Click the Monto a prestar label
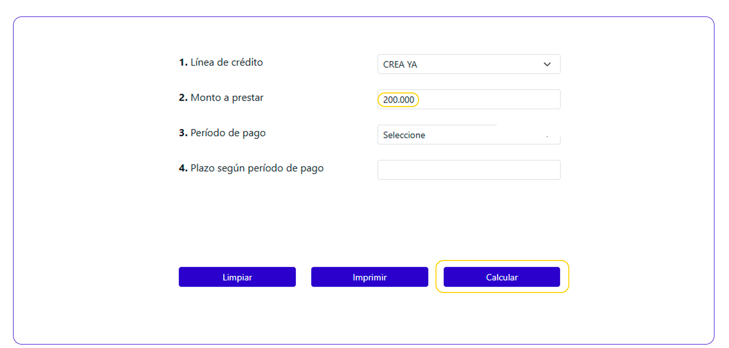The image size is (729, 348). click(227, 98)
